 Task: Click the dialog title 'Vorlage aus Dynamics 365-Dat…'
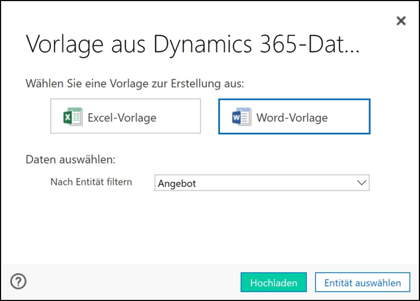[x=193, y=44]
